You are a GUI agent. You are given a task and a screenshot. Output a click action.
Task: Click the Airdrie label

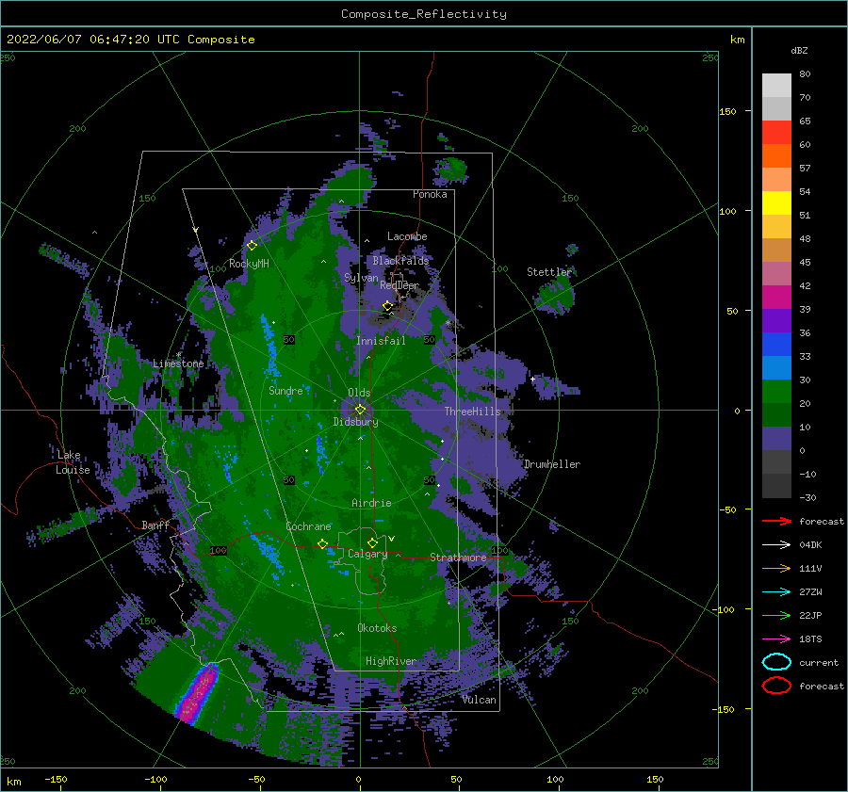[x=371, y=503]
